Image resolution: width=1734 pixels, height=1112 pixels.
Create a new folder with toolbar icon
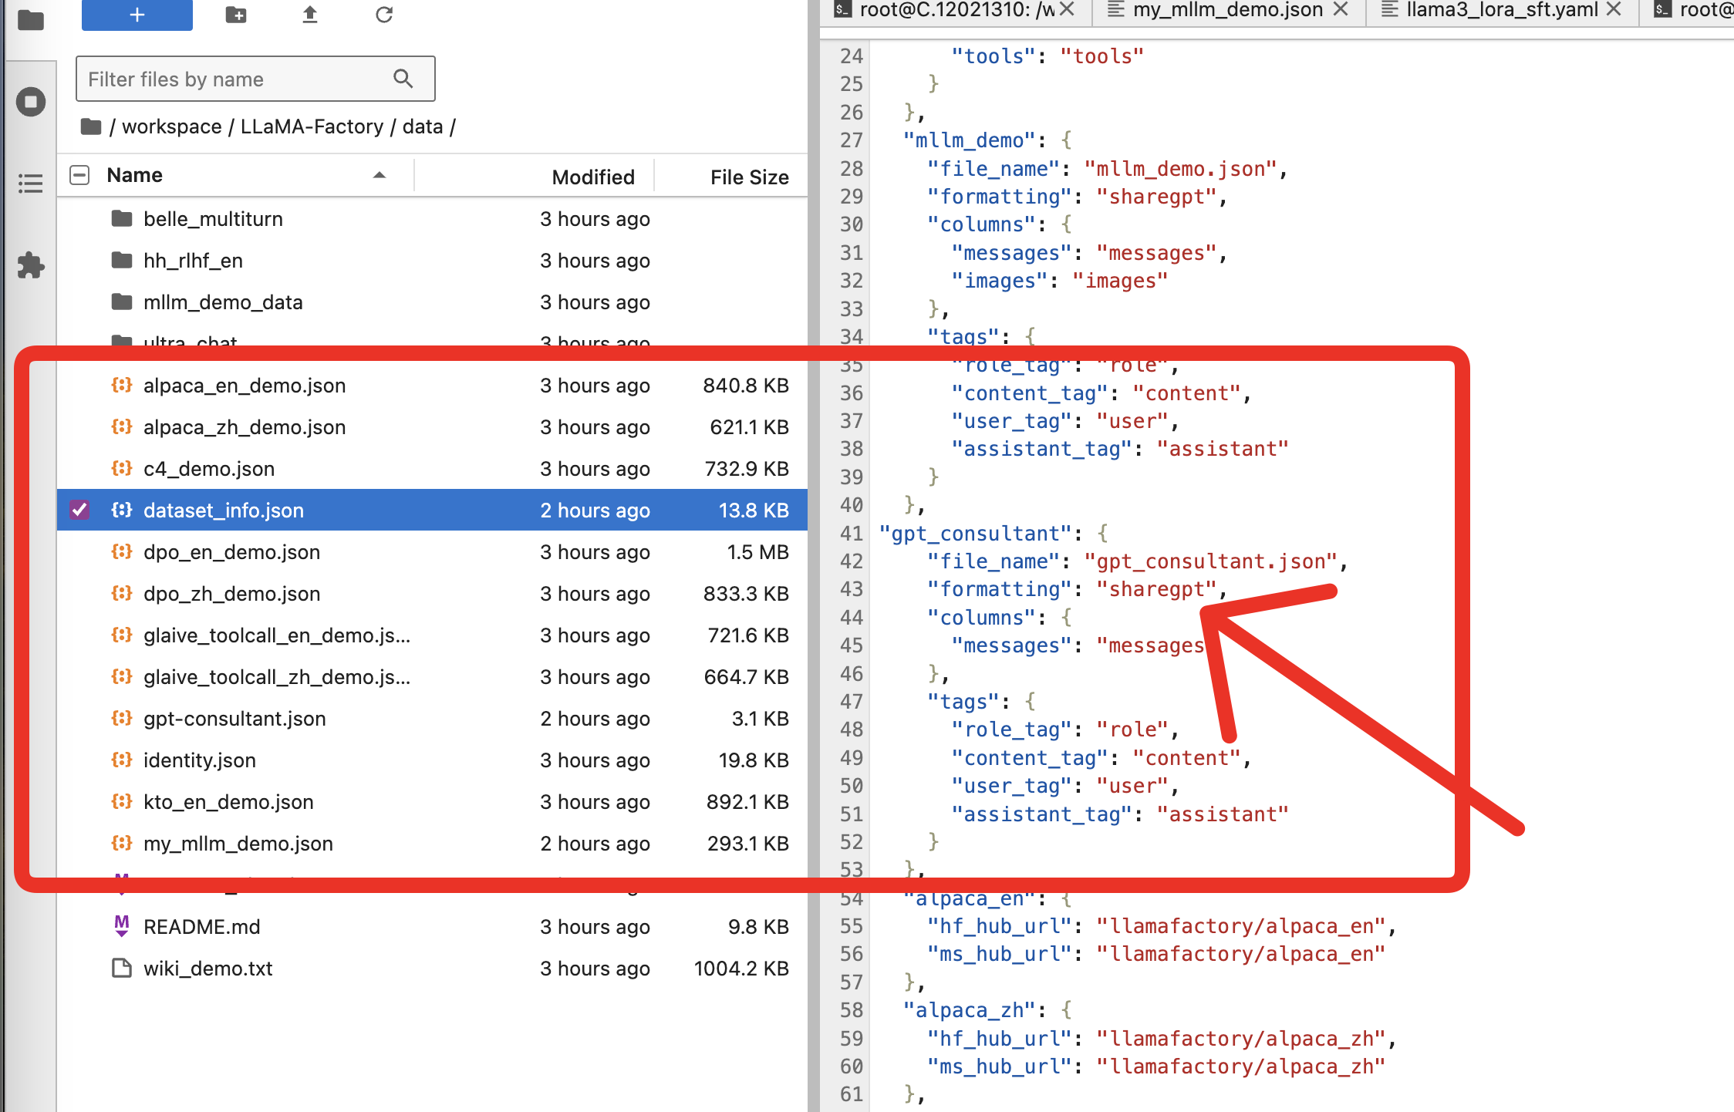pyautogui.click(x=236, y=15)
